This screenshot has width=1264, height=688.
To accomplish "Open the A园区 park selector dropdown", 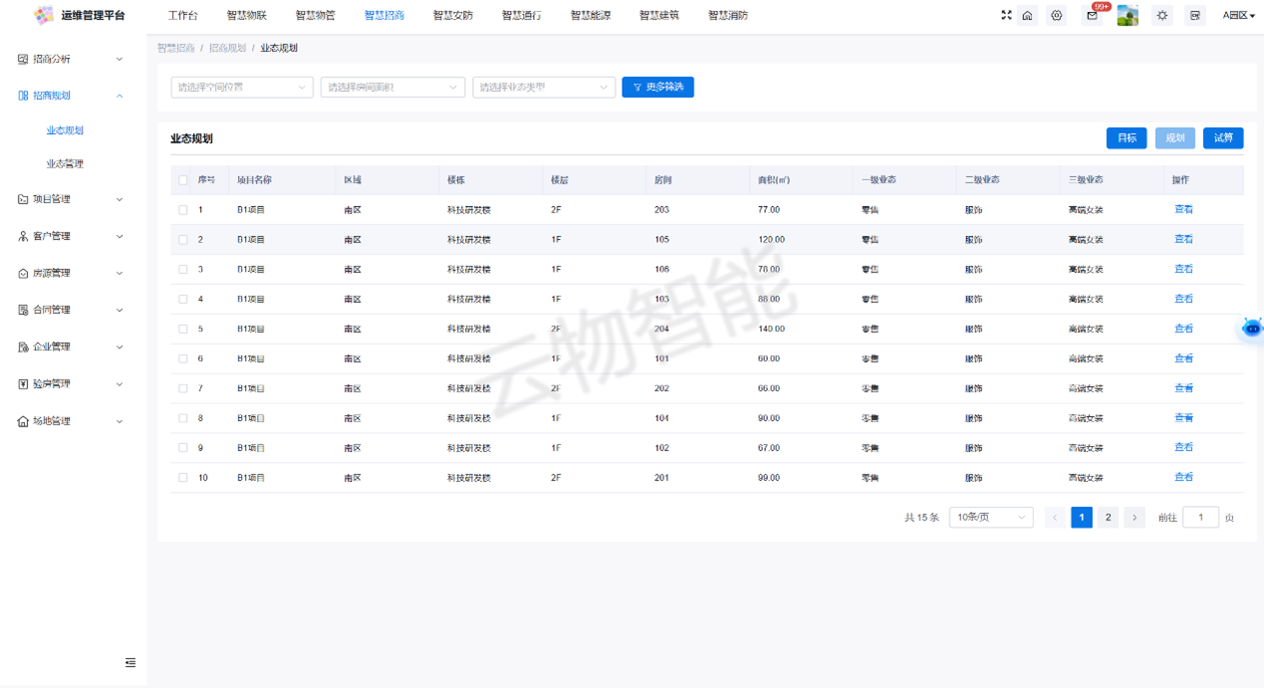I will [x=1239, y=16].
